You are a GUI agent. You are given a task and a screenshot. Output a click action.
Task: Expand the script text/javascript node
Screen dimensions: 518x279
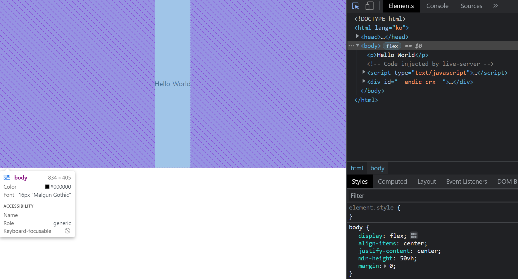[x=364, y=72]
